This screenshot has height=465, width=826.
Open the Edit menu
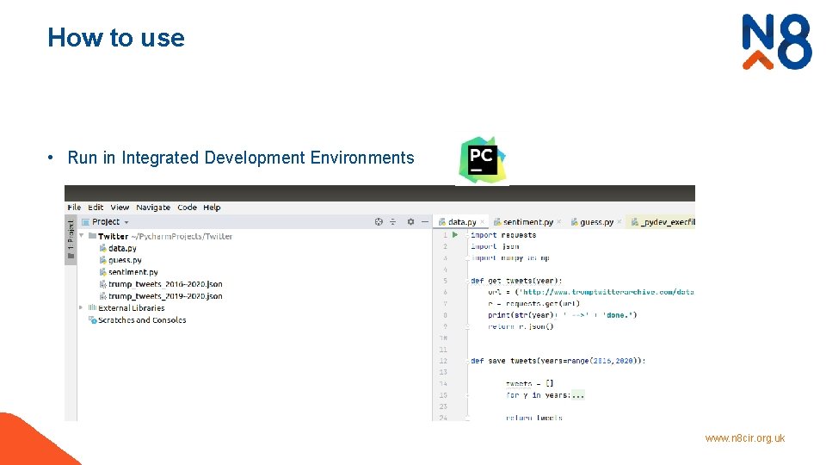96,208
